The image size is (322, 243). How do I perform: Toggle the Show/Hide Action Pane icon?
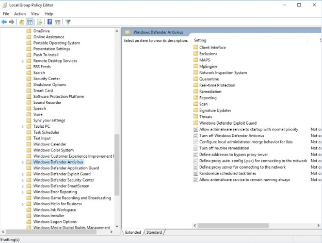coord(57,22)
